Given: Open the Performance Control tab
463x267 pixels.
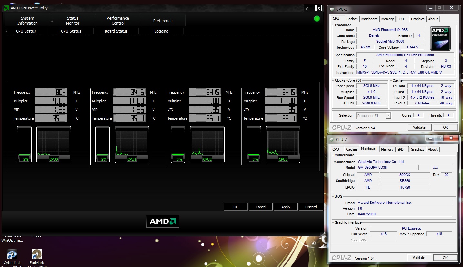Looking at the screenshot, I should (x=118, y=21).
